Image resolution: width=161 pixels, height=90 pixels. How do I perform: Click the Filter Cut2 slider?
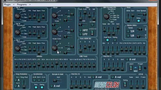[85, 15]
